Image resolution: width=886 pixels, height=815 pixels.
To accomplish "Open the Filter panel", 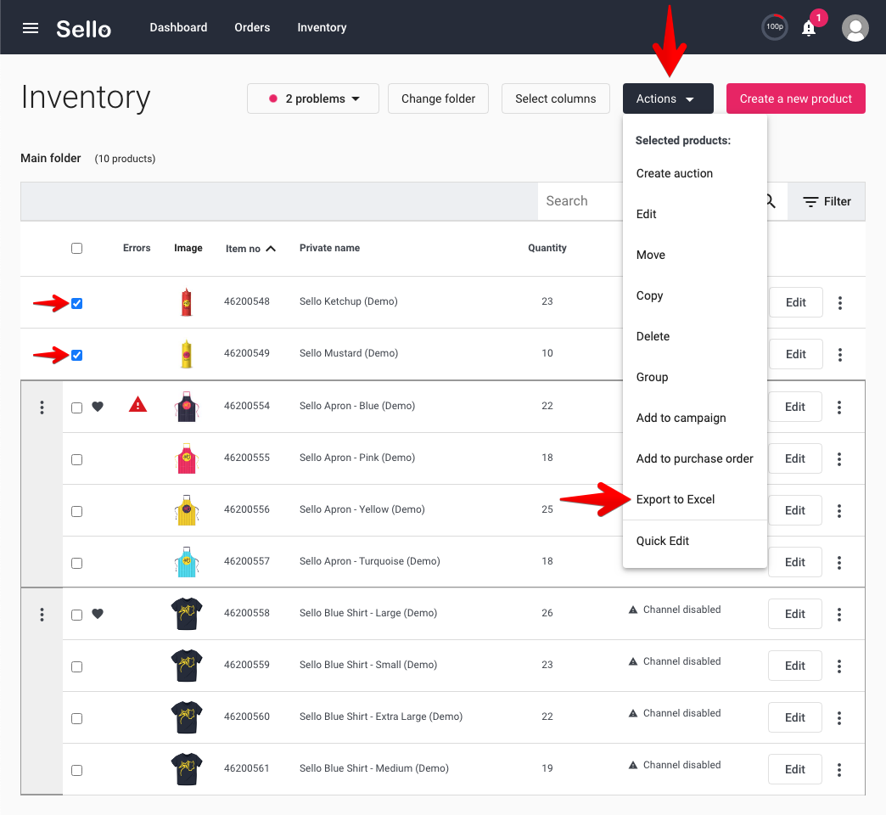I will [x=827, y=201].
